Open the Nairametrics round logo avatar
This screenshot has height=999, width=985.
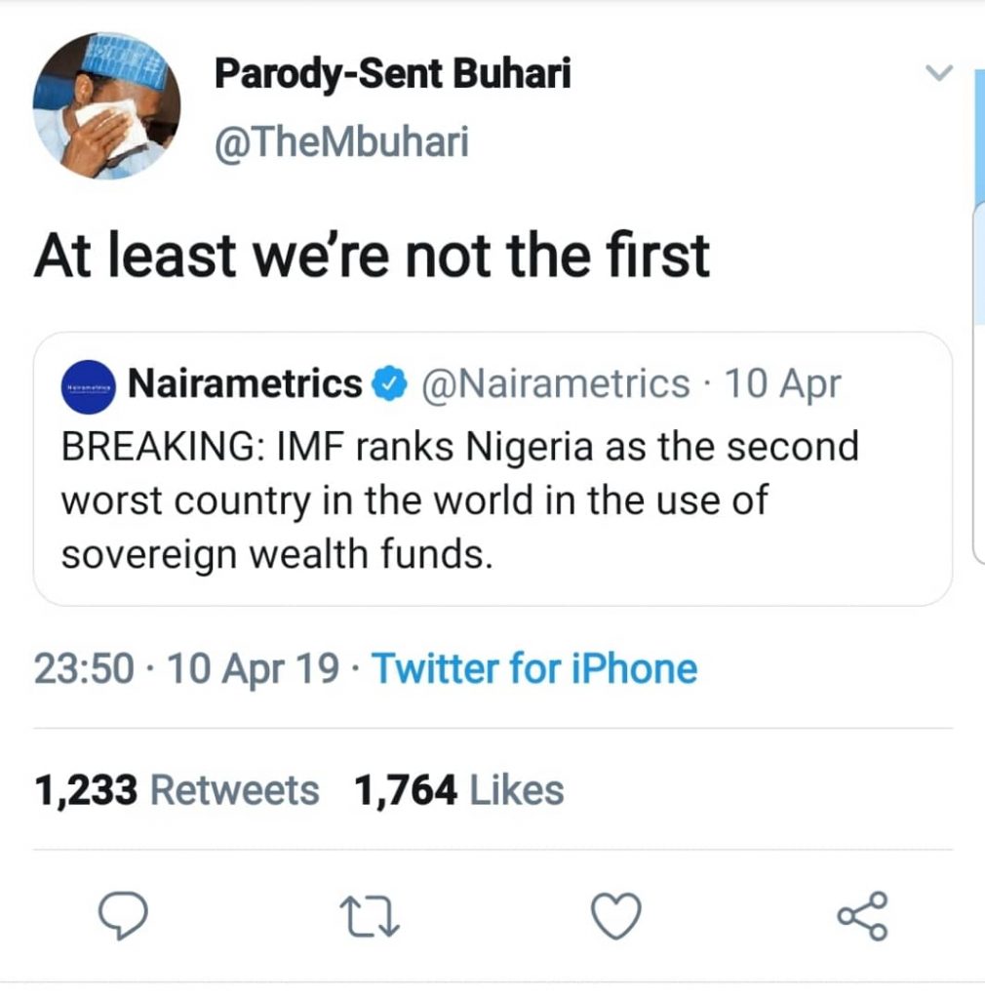tap(89, 386)
